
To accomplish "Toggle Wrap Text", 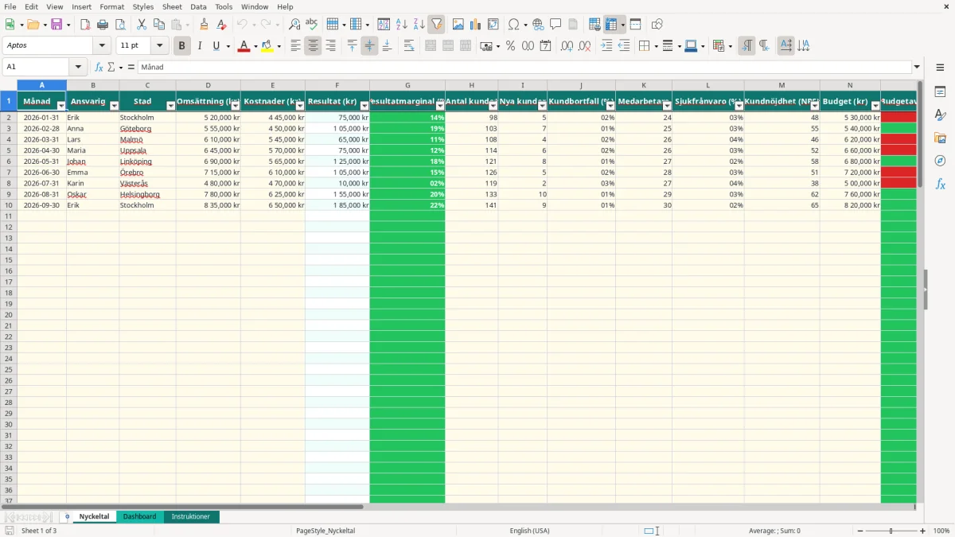I will 409,46.
